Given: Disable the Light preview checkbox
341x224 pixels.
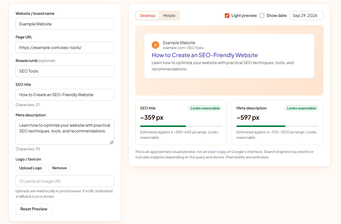Looking at the screenshot, I should coord(227,16).
